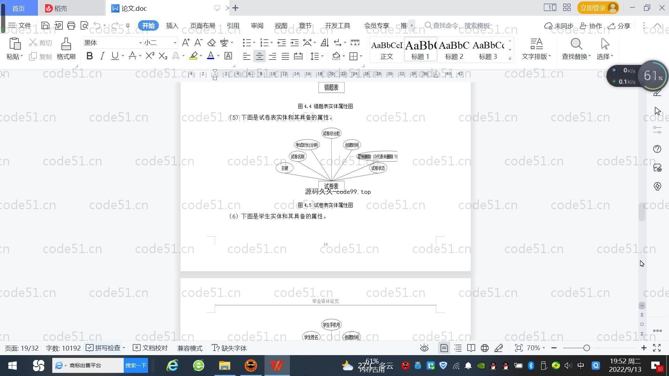The height and width of the screenshot is (376, 669).
Task: Switch to 开发工具 tab
Action: click(337, 25)
